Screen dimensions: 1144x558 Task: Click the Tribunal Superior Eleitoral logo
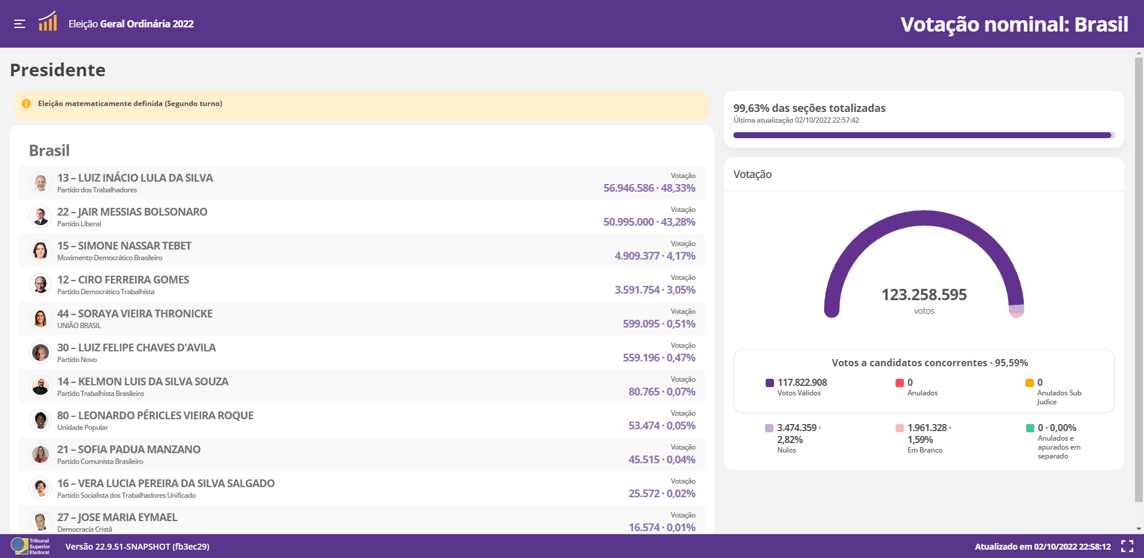[30, 546]
